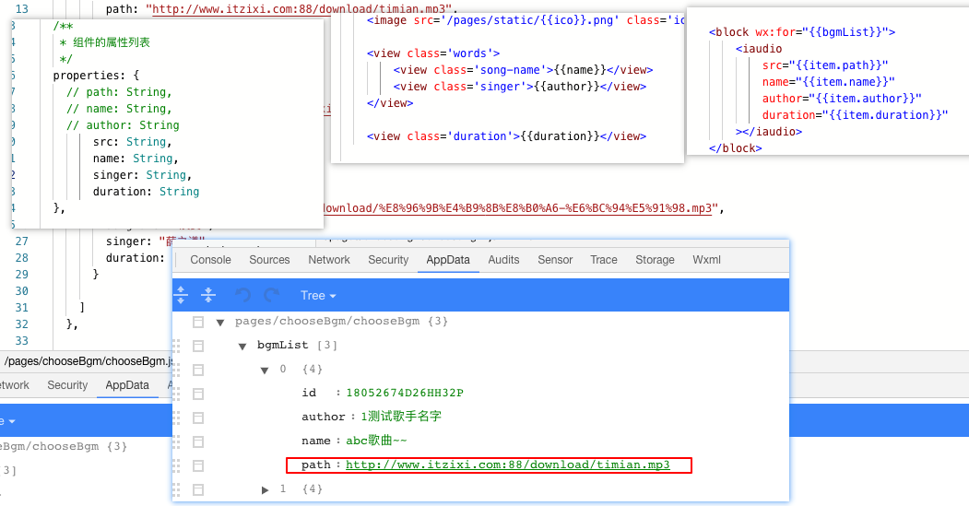Switch to the Audits tab
969x506 pixels.
(x=503, y=260)
